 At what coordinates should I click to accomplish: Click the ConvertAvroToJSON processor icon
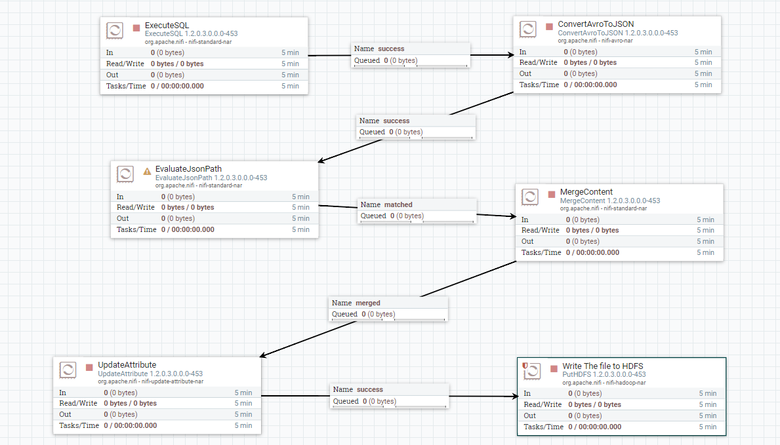click(527, 29)
